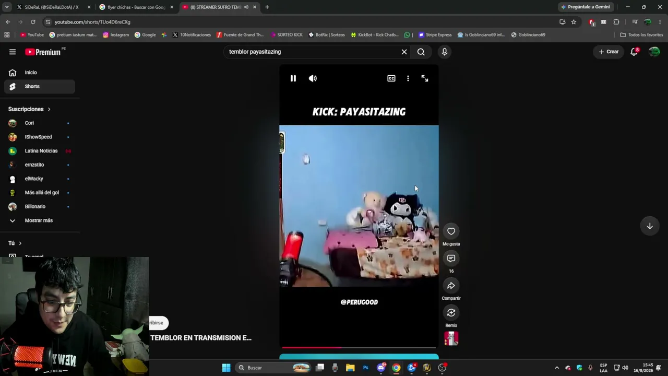Screen dimensions: 668x376
Task: Pause the Shorts video
Action: (x=293, y=78)
